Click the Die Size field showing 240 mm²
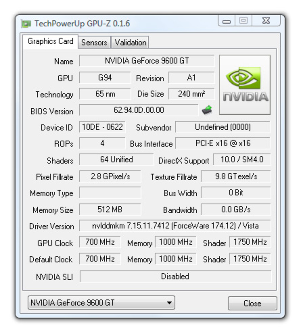This screenshot has height=336, width=303. 191,94
